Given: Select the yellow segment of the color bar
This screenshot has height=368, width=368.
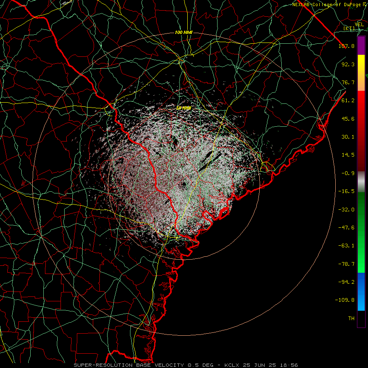Looking at the screenshot, I should click(x=361, y=73).
